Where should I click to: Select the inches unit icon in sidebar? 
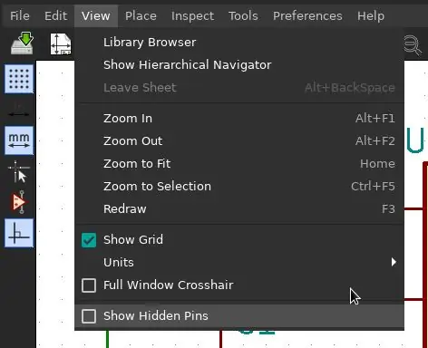[x=19, y=110]
